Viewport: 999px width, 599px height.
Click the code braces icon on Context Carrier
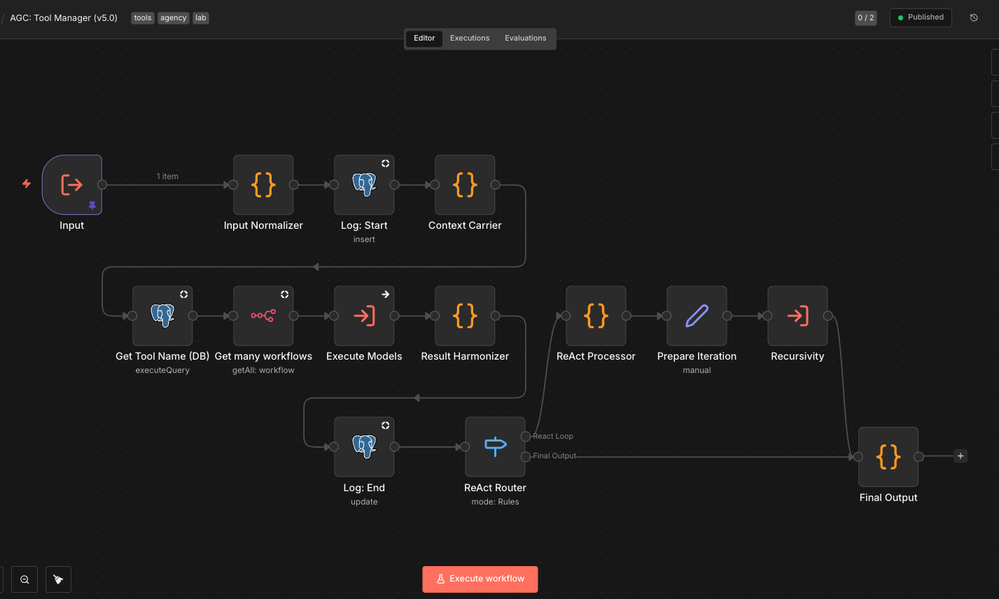point(465,184)
